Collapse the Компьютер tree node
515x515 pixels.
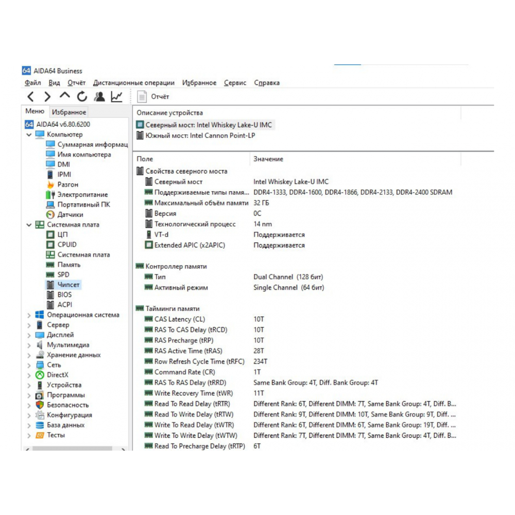click(x=29, y=134)
